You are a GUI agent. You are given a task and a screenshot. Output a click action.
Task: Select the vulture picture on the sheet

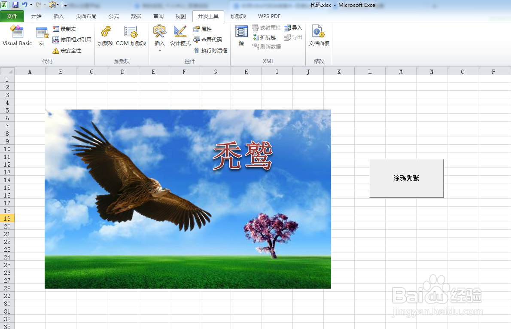[x=188, y=199]
